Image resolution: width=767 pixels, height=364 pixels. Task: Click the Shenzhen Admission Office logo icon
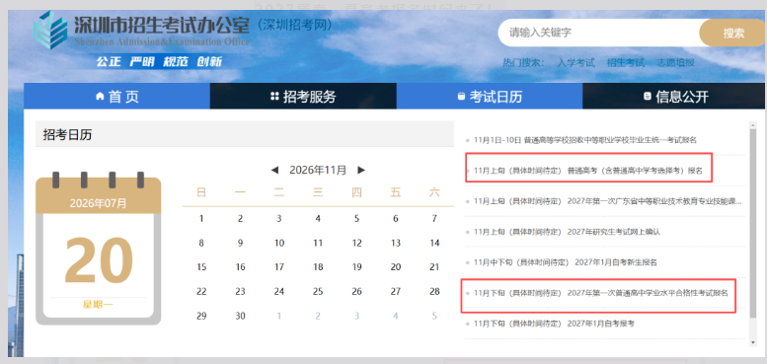[50, 30]
